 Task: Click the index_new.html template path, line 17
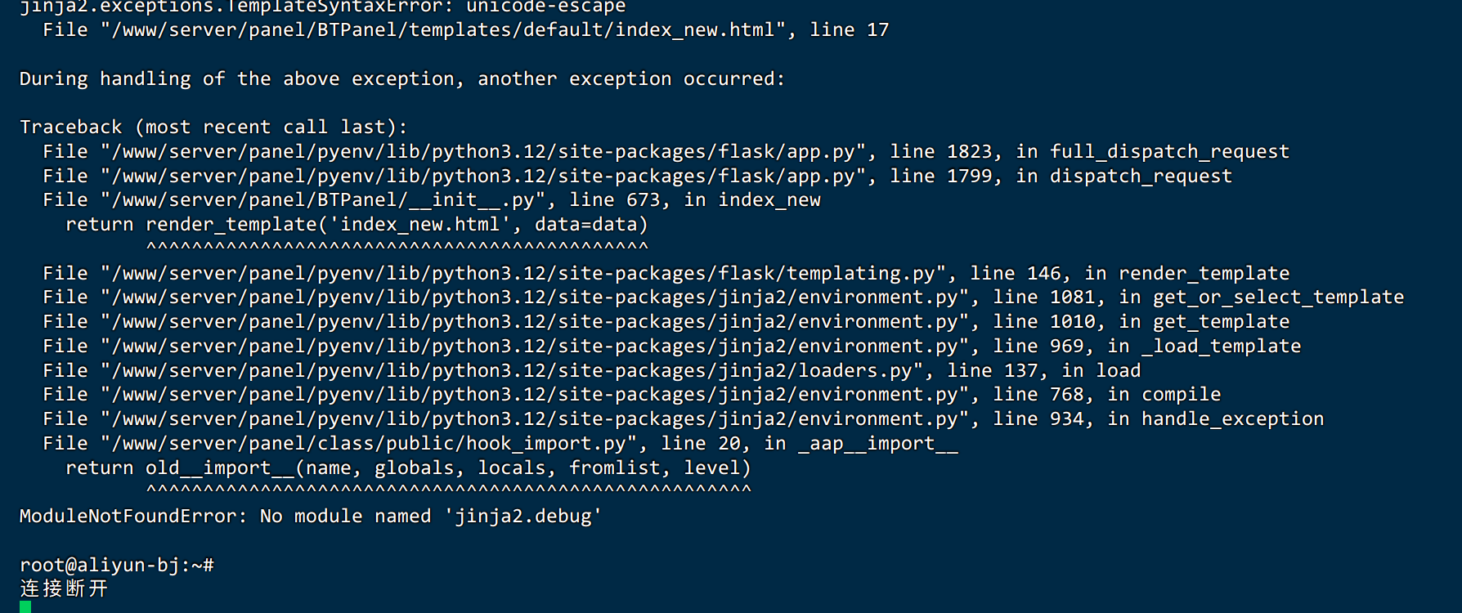(465, 30)
